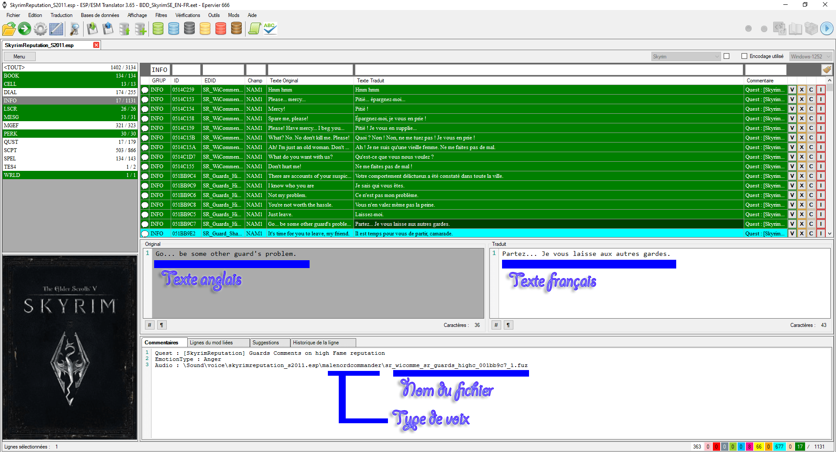Viewport: 836px width, 452px height.
Task: Tick the Encodage utilisé checkbox
Action: 744,56
